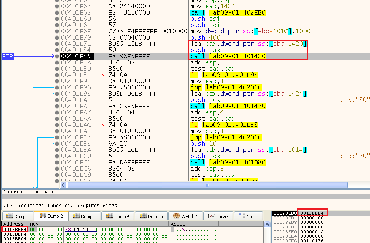Click the Watch 1 dog icon

[175, 216]
